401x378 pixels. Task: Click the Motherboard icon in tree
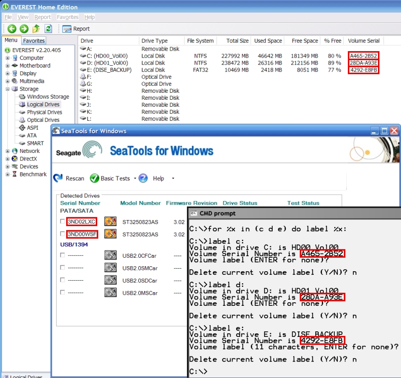15,66
